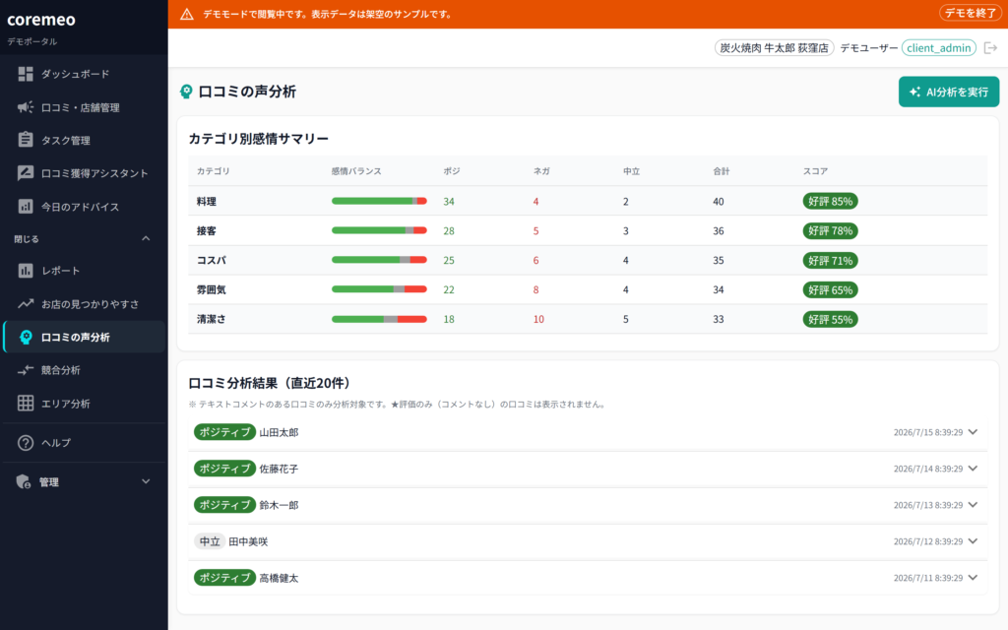This screenshot has height=630, width=1008.
Task: Open ヘルプ menu item
Action: [84, 443]
